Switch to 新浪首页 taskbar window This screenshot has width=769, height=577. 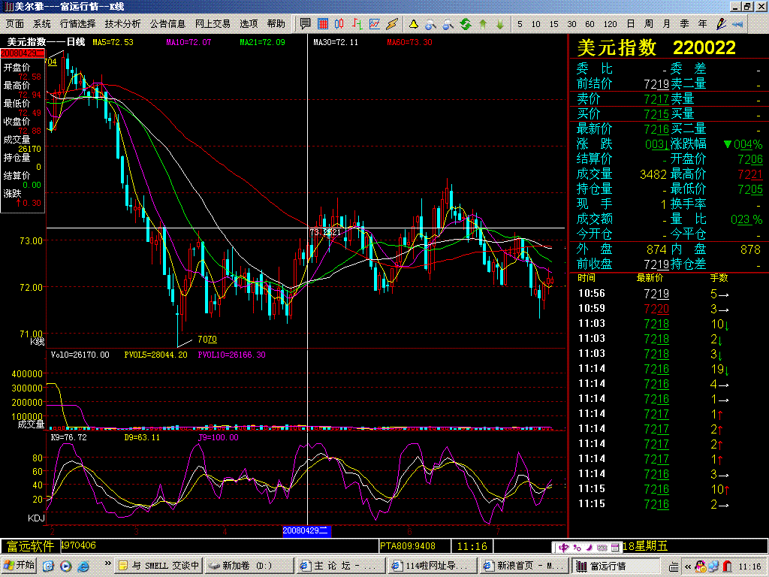coord(523,566)
